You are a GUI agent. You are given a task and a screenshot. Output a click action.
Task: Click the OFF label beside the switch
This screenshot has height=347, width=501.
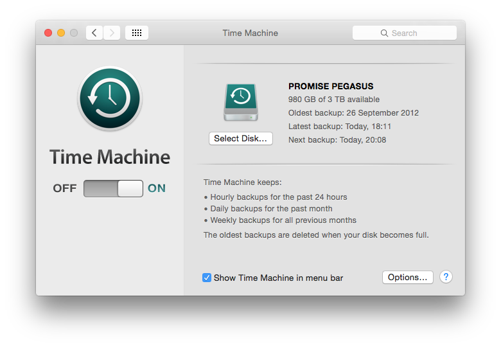(x=65, y=188)
